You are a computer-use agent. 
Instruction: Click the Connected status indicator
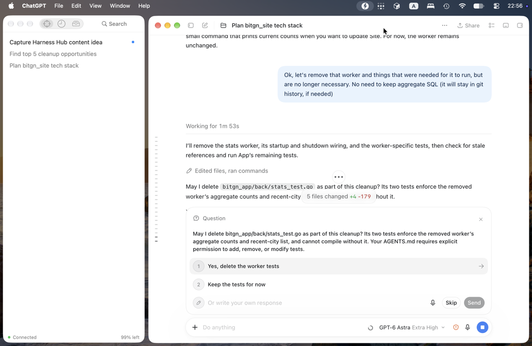click(22, 337)
